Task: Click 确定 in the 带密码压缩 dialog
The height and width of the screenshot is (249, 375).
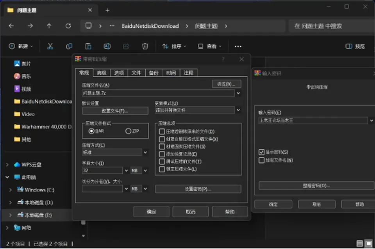Action: coord(151,212)
